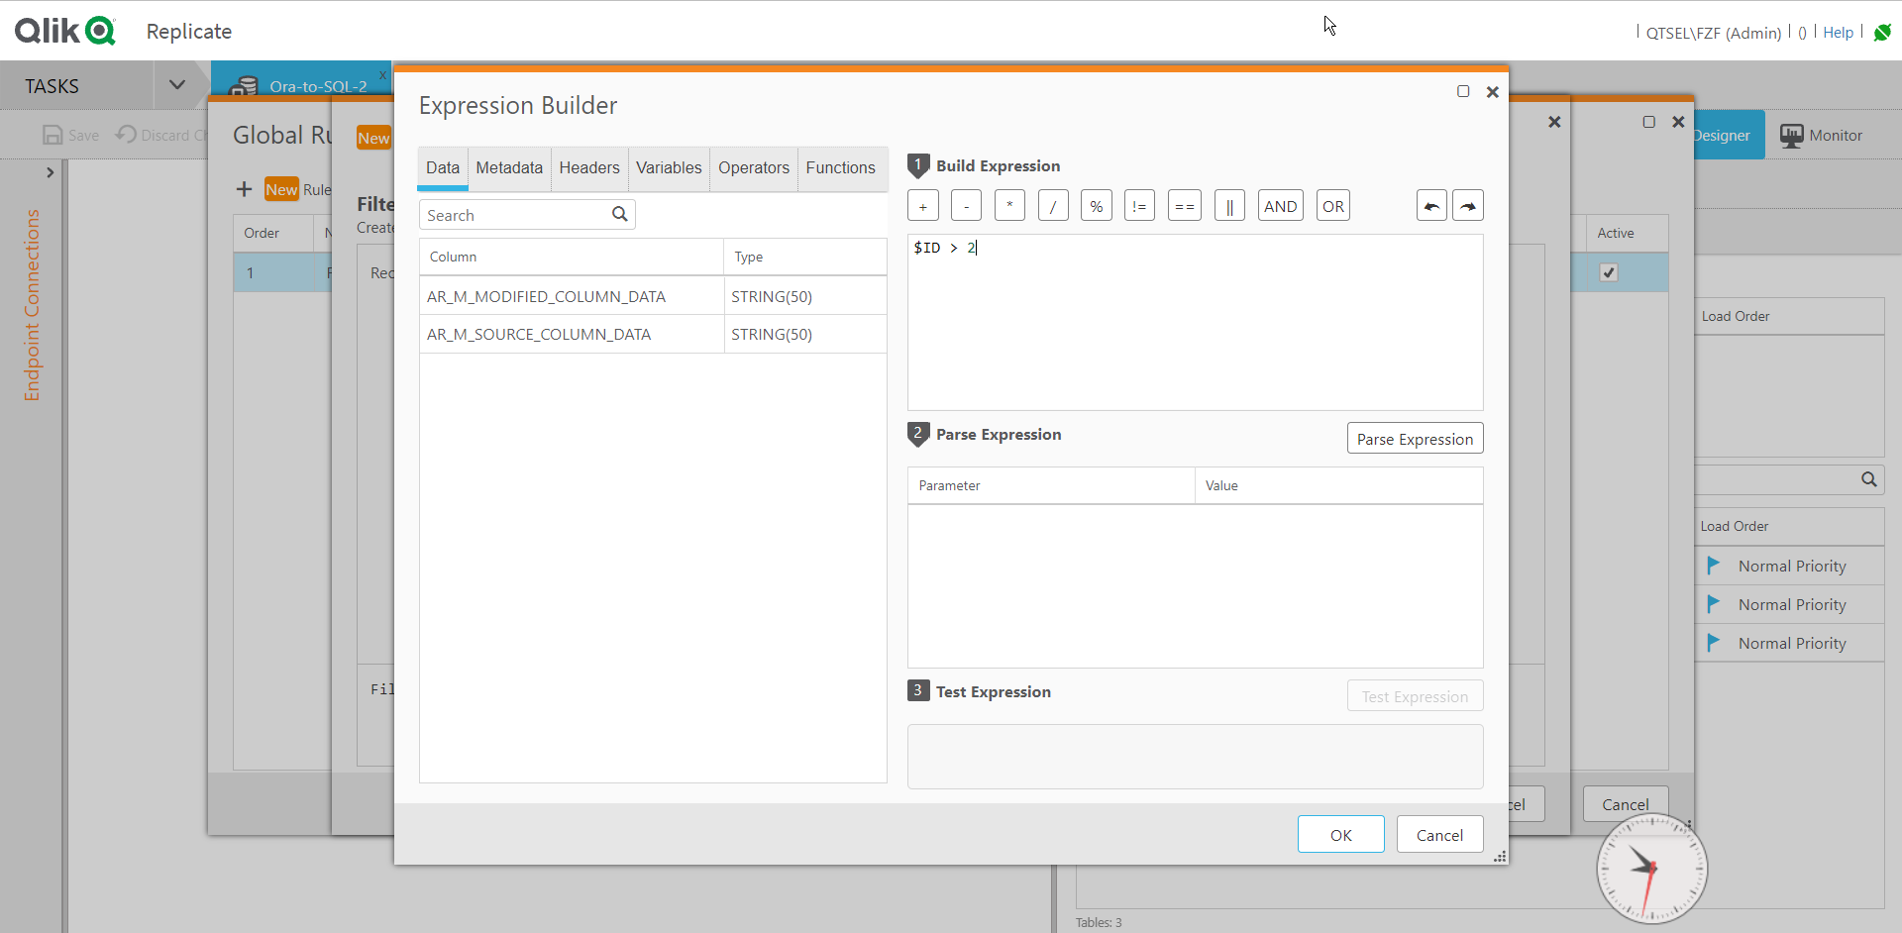Open the Help link
The height and width of the screenshot is (933, 1902).
point(1838,33)
